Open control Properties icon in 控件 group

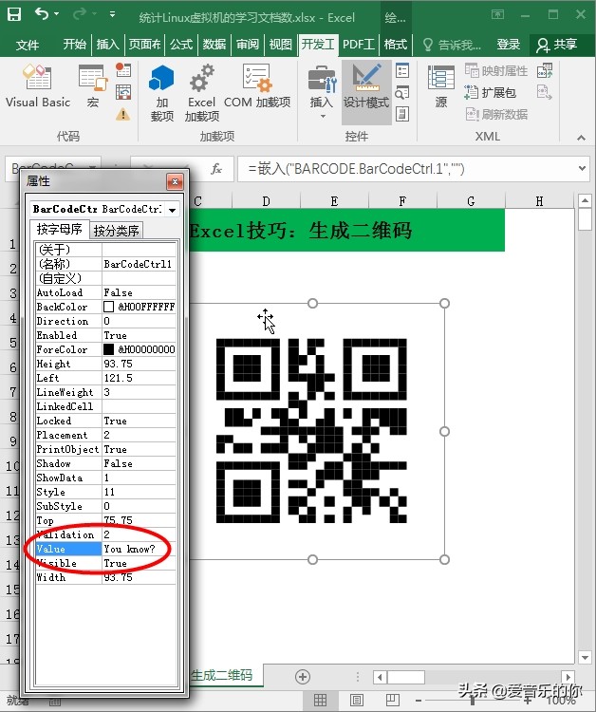pos(402,70)
